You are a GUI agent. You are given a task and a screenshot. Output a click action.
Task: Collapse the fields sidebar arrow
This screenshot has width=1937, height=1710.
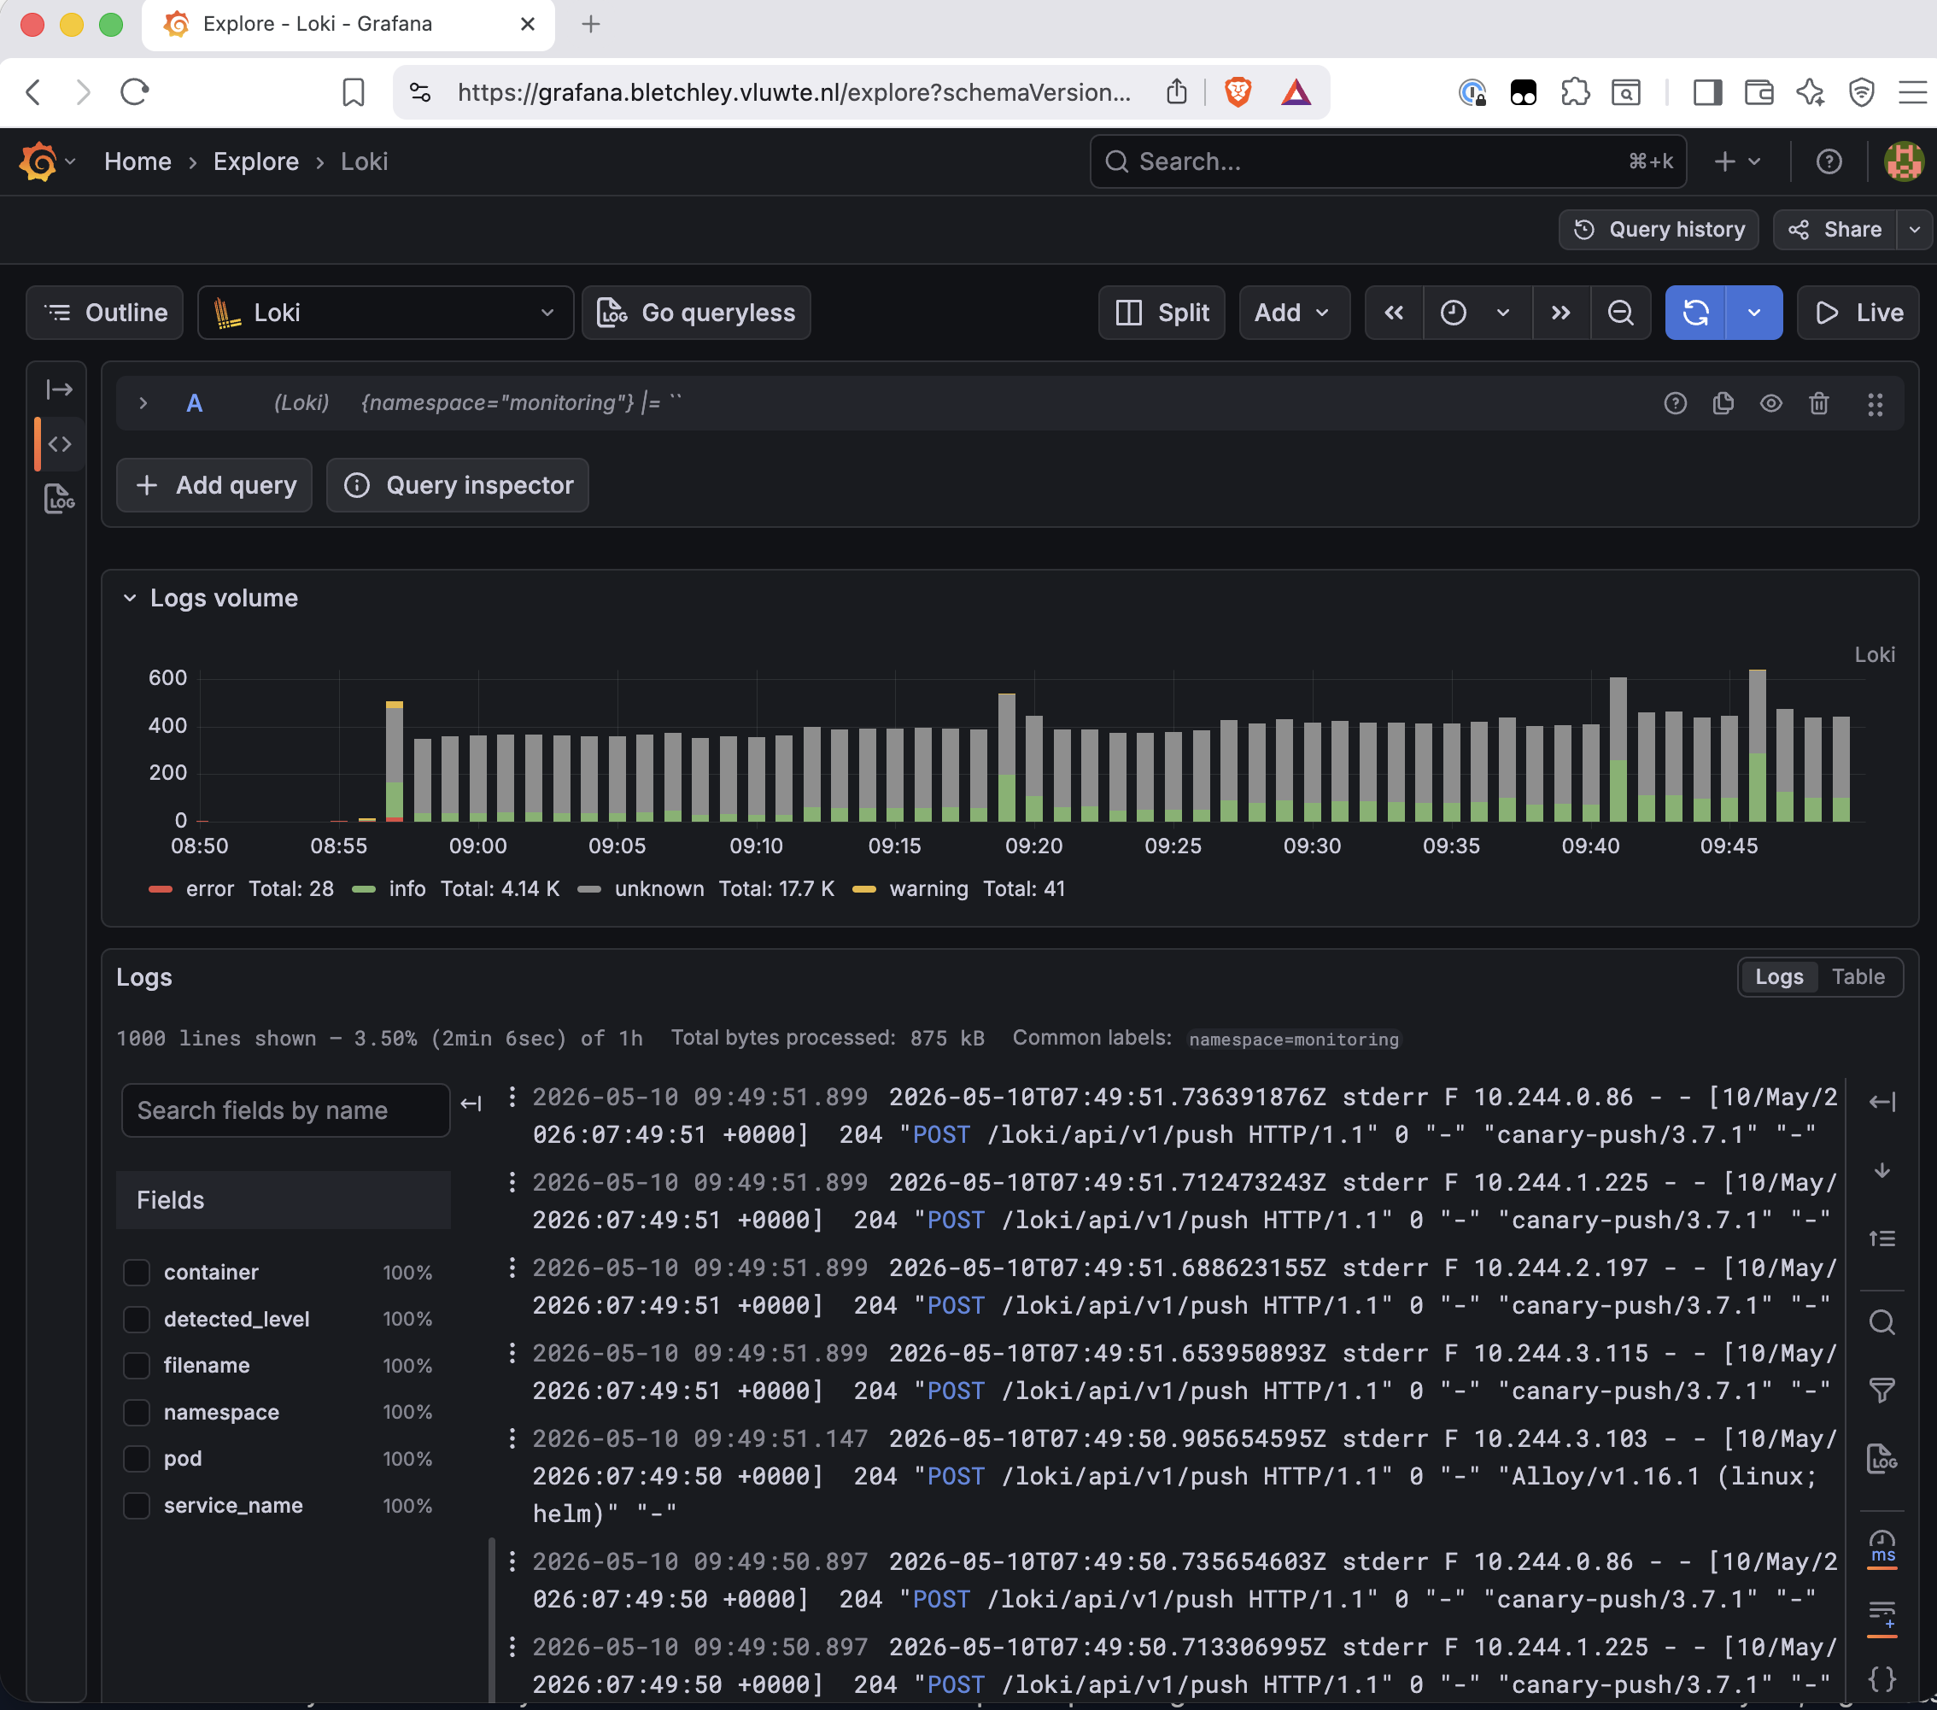pyautogui.click(x=471, y=1104)
